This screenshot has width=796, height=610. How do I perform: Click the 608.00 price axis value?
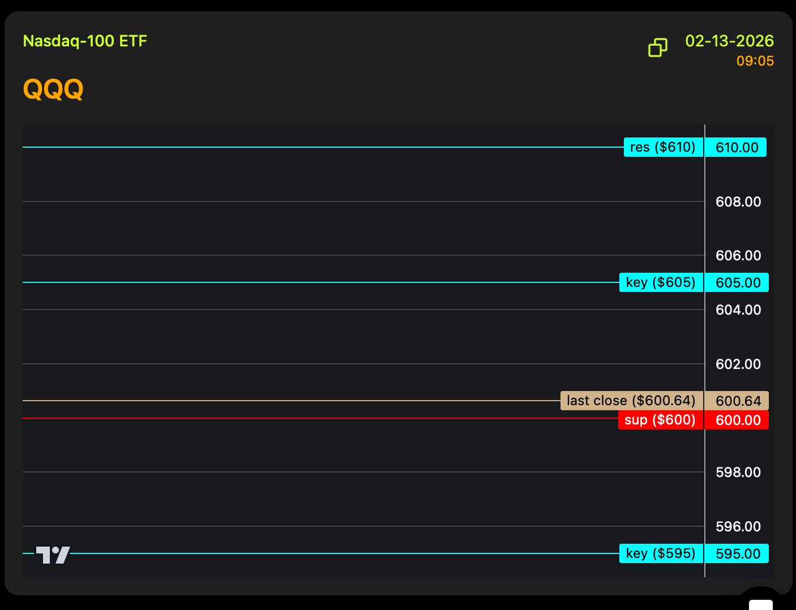[x=738, y=201]
